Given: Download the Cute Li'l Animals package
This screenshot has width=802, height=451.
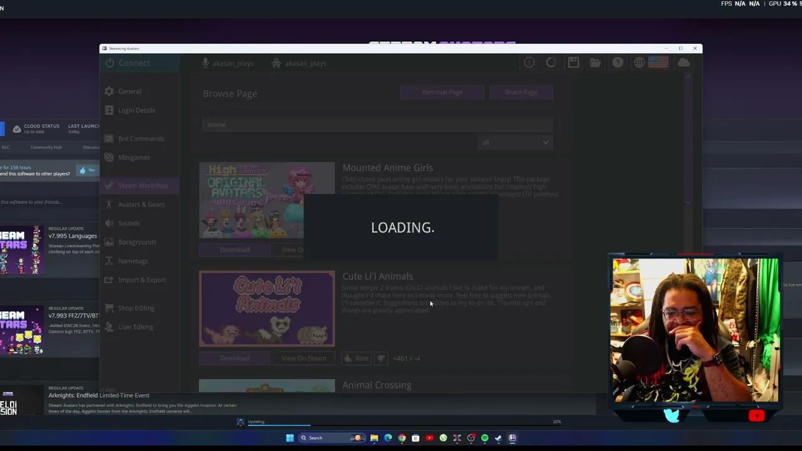Looking at the screenshot, I should (x=234, y=358).
